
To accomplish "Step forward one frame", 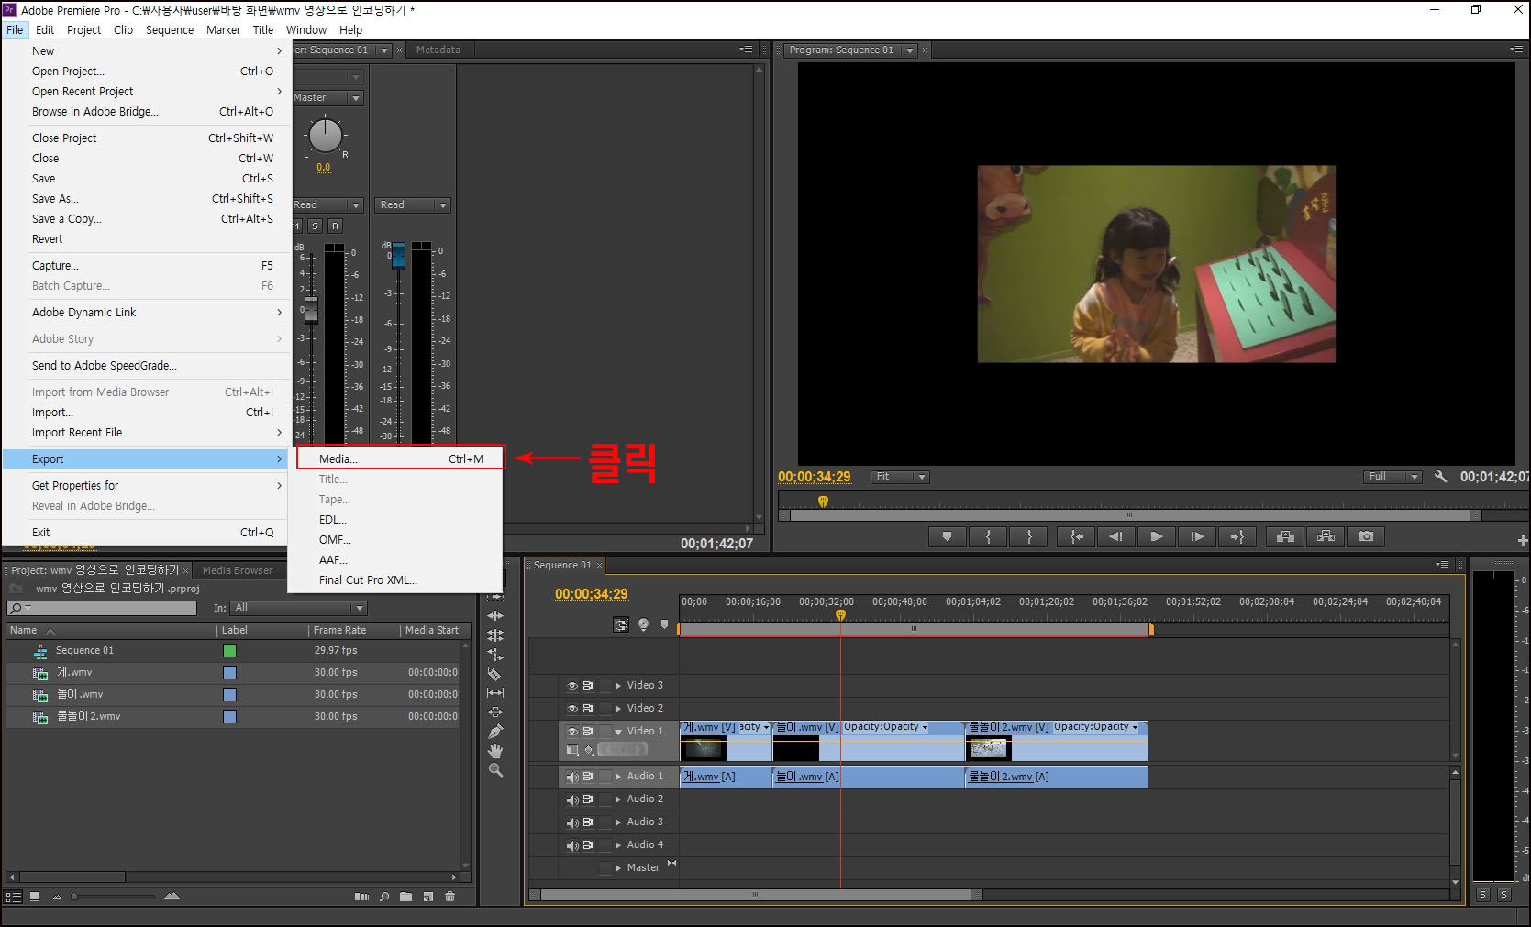I will tap(1197, 536).
